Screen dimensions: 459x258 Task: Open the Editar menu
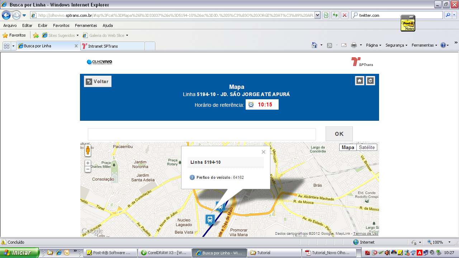tap(27, 25)
